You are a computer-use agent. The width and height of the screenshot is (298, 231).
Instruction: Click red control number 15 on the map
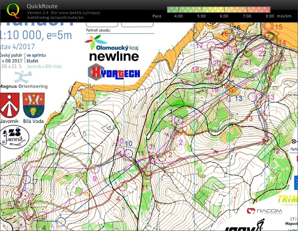[278, 27]
